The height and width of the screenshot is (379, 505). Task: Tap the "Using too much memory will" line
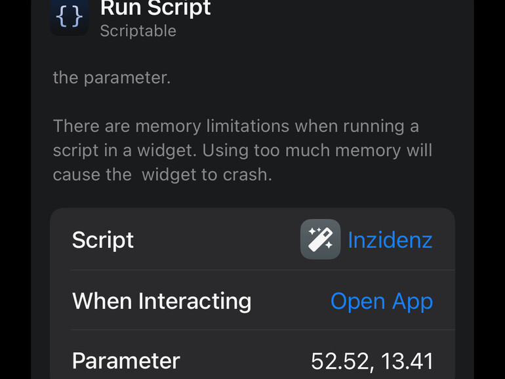point(317,150)
